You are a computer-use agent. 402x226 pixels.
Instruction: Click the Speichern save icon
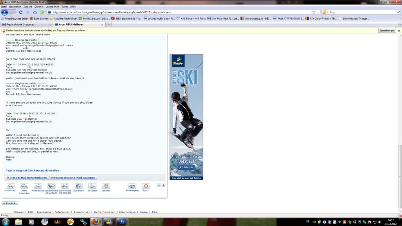click(79, 186)
